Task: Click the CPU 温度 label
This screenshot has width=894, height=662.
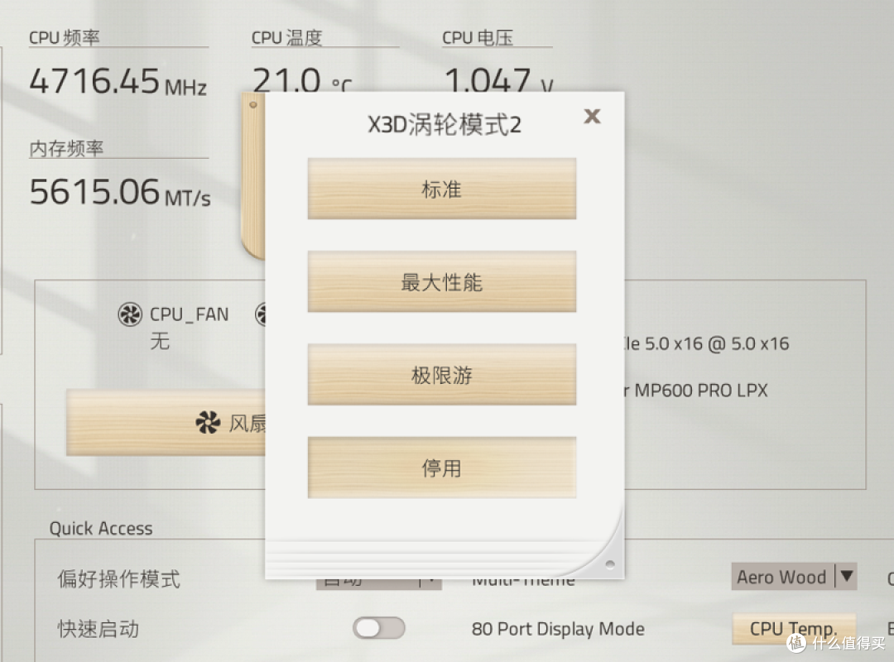Action: click(286, 37)
